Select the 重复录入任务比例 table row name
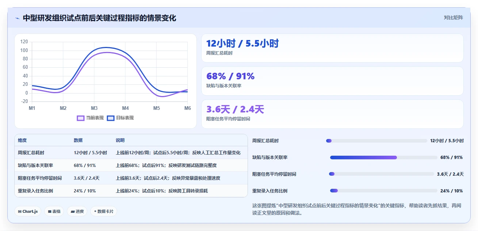Screen dimensions: 478x231 pyautogui.click(x=35, y=191)
